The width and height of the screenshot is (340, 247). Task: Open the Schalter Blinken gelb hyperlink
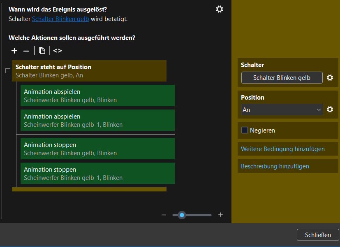click(60, 19)
